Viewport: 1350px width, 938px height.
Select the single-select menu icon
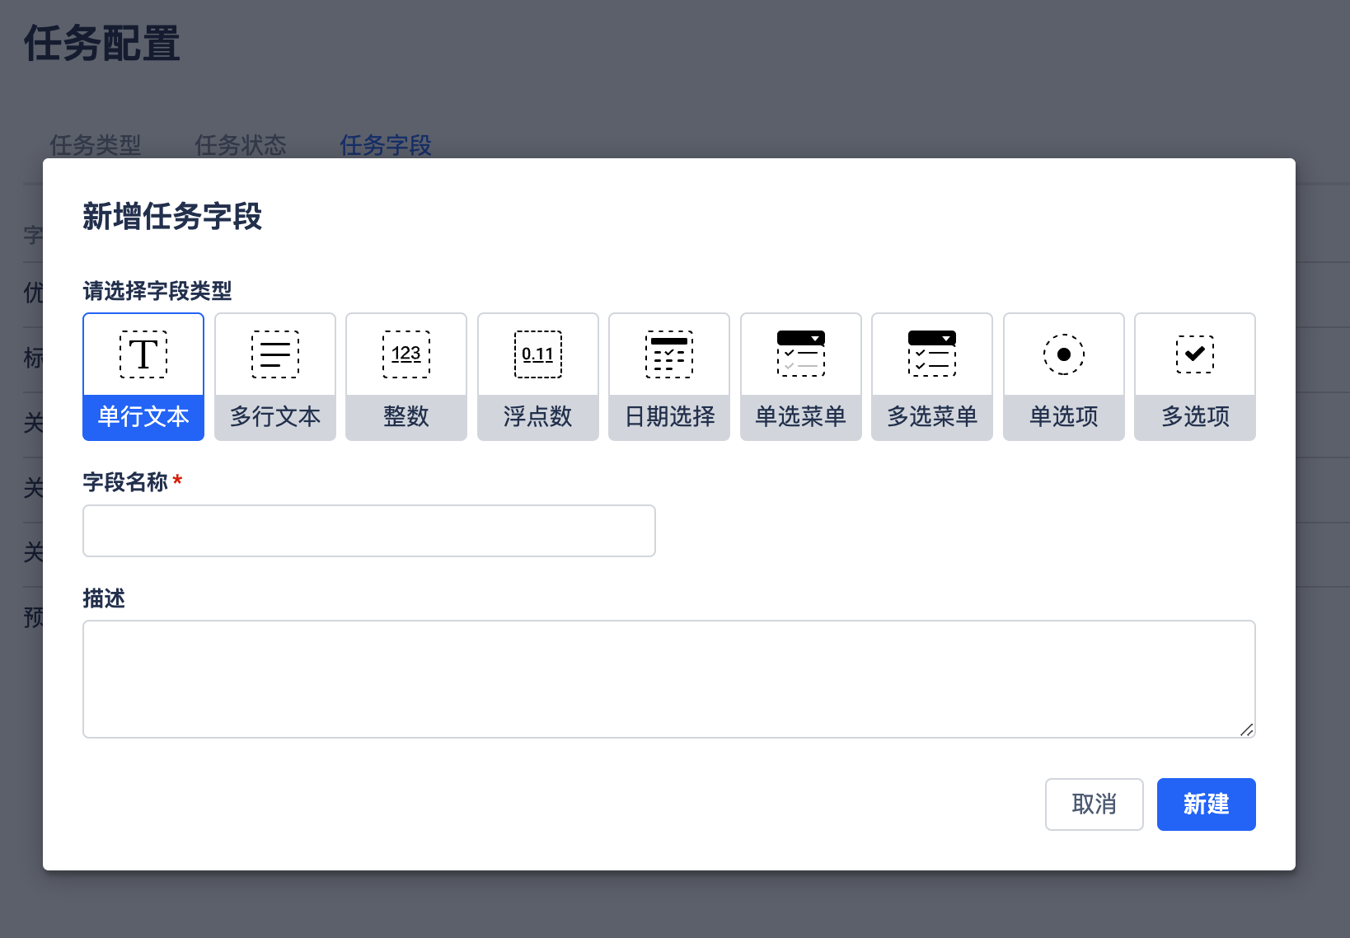[801, 354]
